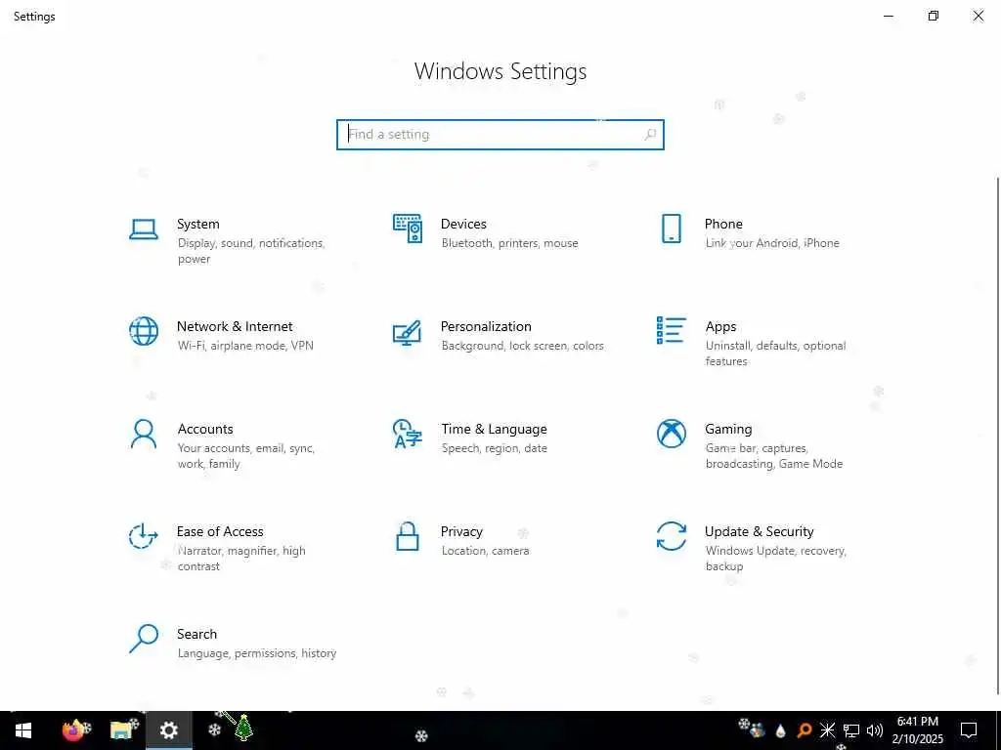
Task: Click the "Gaming" heading
Action: tap(728, 430)
